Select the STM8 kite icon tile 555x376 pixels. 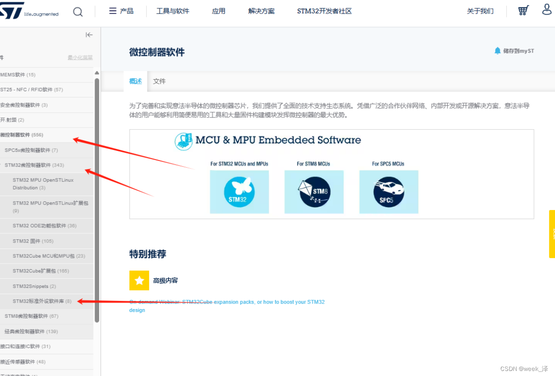coord(314,192)
